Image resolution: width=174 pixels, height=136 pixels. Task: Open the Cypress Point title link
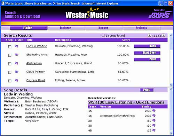[x=36, y=80]
